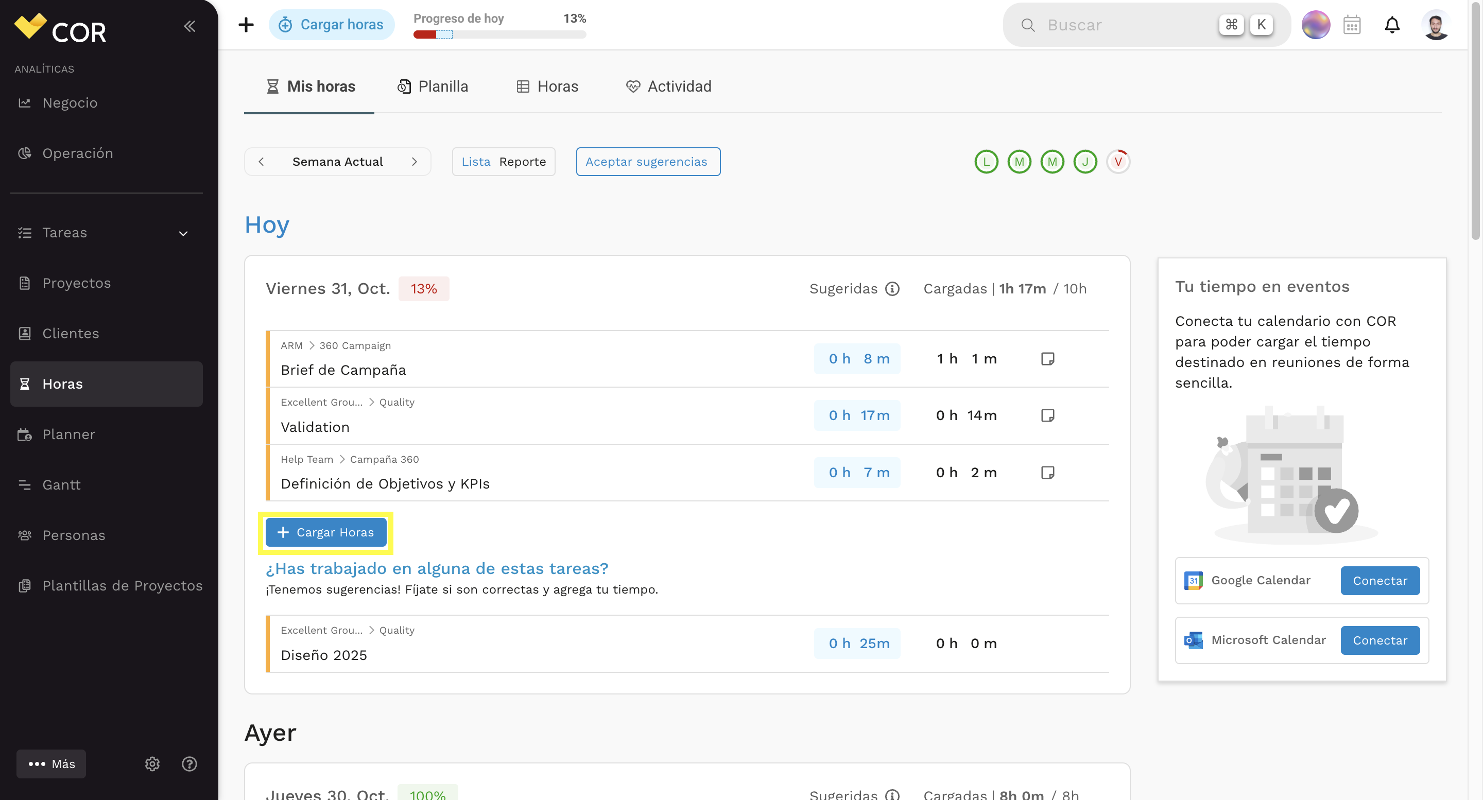The image size is (1483, 800).
Task: Expand the Tareas menu chevron
Action: pyautogui.click(x=183, y=233)
